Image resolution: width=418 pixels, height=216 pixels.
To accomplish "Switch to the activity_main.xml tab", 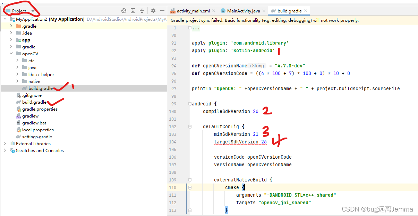I will pos(193,11).
